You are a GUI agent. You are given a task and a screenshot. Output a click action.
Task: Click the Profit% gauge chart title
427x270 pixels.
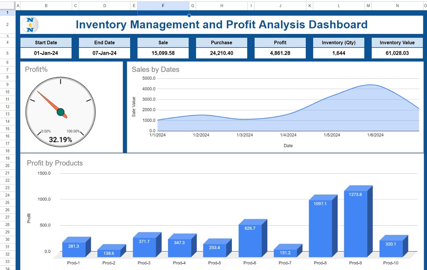coord(36,70)
